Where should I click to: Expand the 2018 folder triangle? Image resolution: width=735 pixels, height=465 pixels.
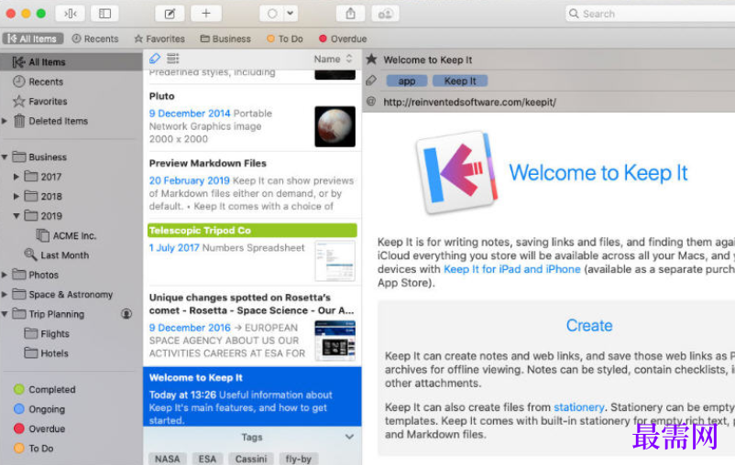16,196
